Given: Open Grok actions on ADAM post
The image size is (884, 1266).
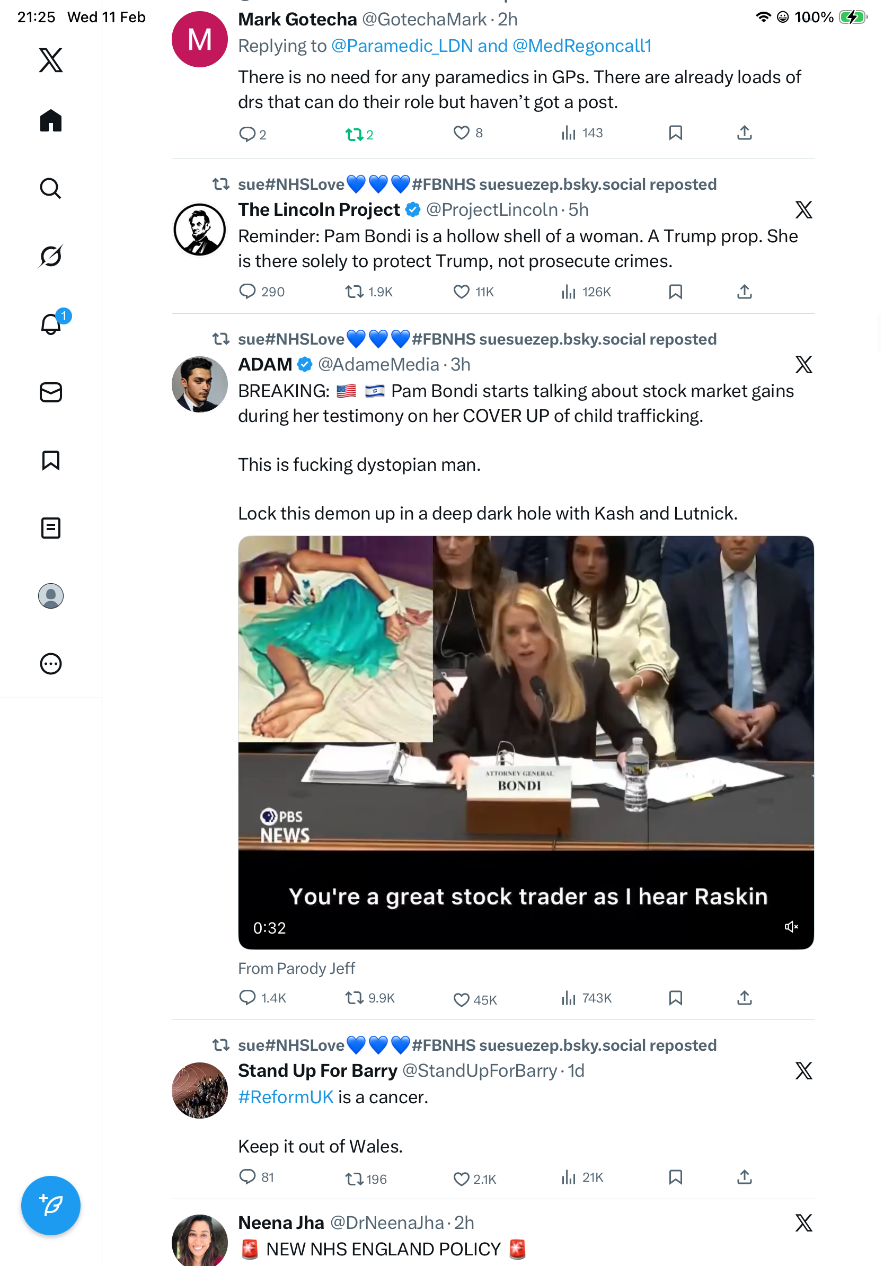Looking at the screenshot, I should click(803, 364).
